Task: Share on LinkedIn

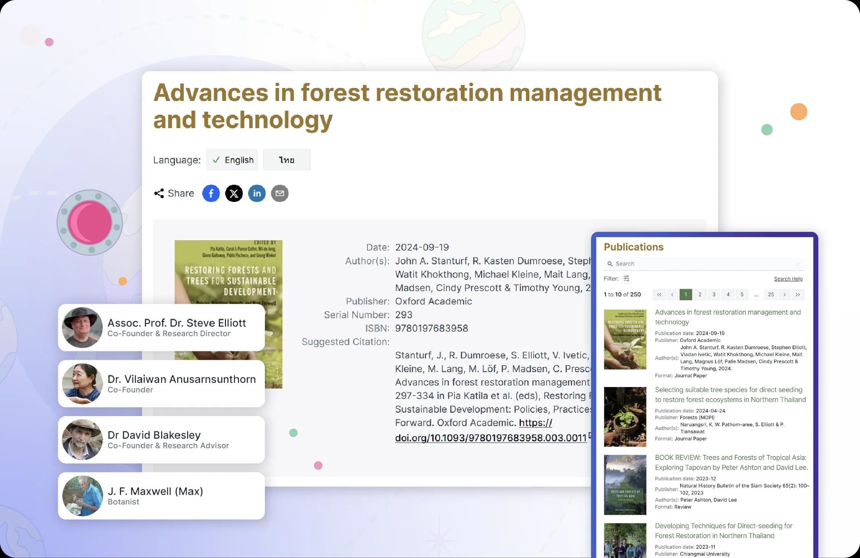Action: [256, 194]
